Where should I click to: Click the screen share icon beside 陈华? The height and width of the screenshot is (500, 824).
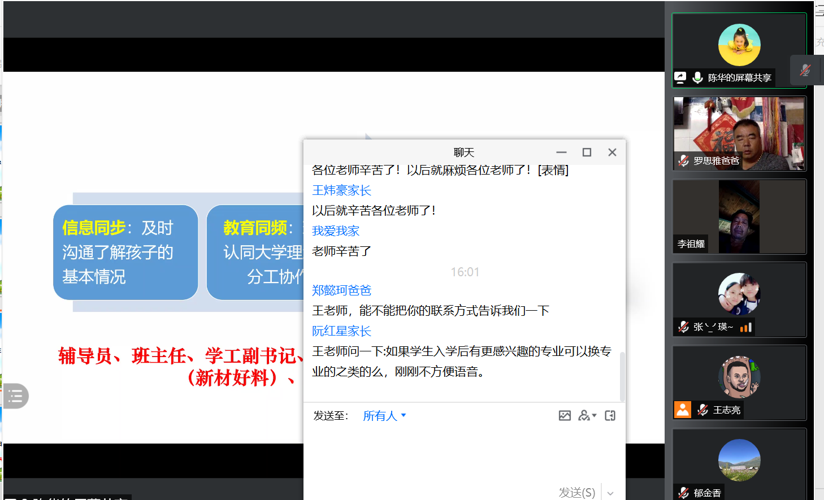tap(681, 77)
